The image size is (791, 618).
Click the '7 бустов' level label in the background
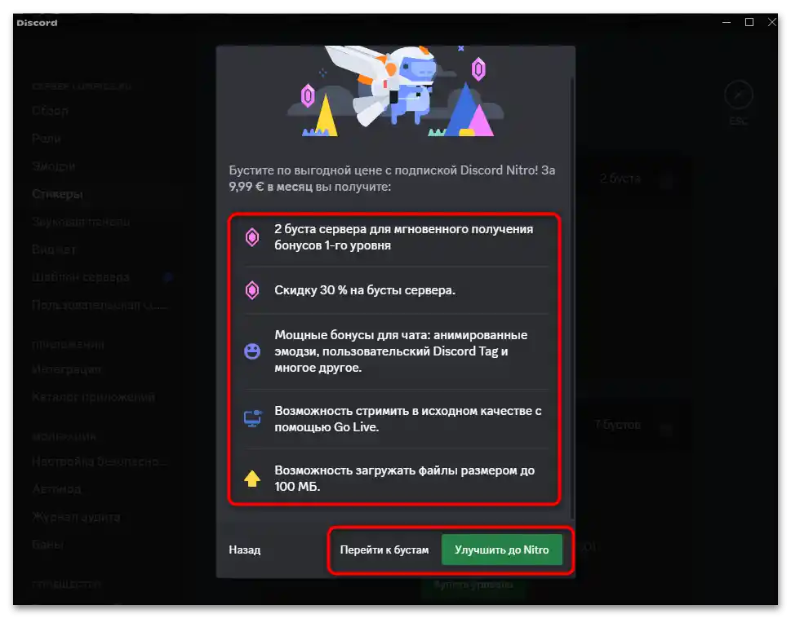pos(618,425)
